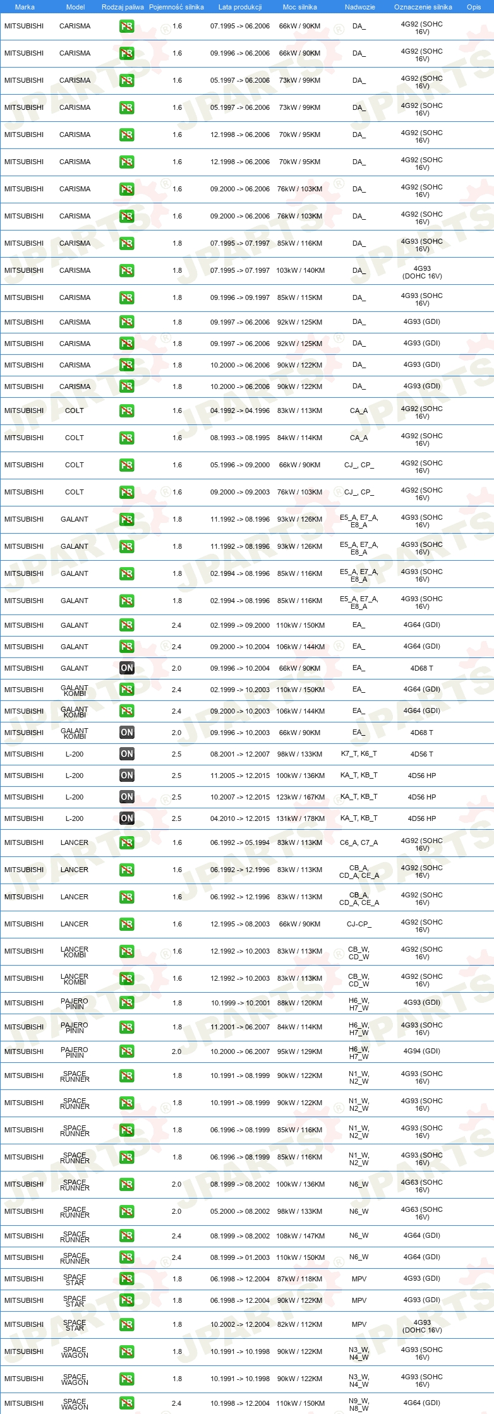
Task: Select the 10.1999 -> 10.2001 production years cell
Action: (x=240, y=1003)
